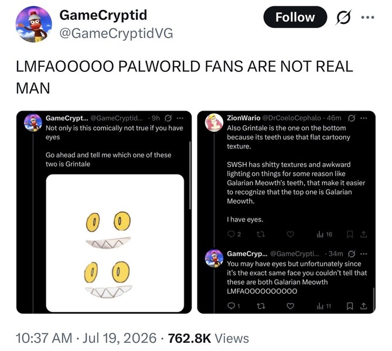The height and width of the screenshot is (351, 392).
Task: Open more options on the 9h tweet
Action: pos(180,118)
